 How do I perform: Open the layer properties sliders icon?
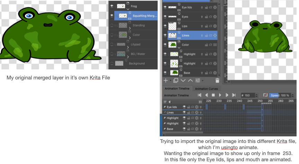click(x=198, y=80)
